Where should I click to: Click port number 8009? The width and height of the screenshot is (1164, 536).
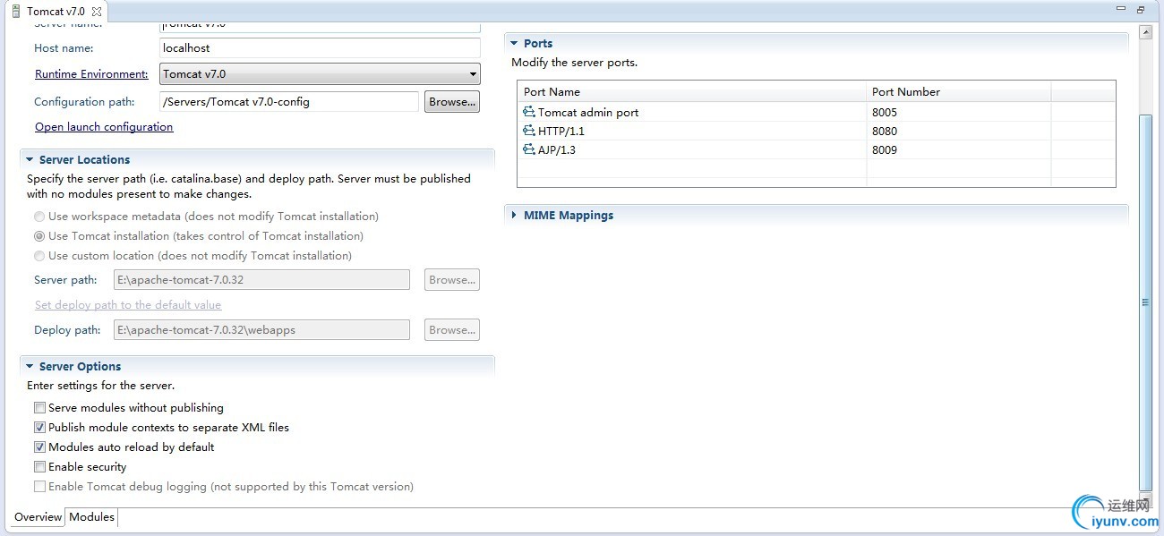coord(885,150)
